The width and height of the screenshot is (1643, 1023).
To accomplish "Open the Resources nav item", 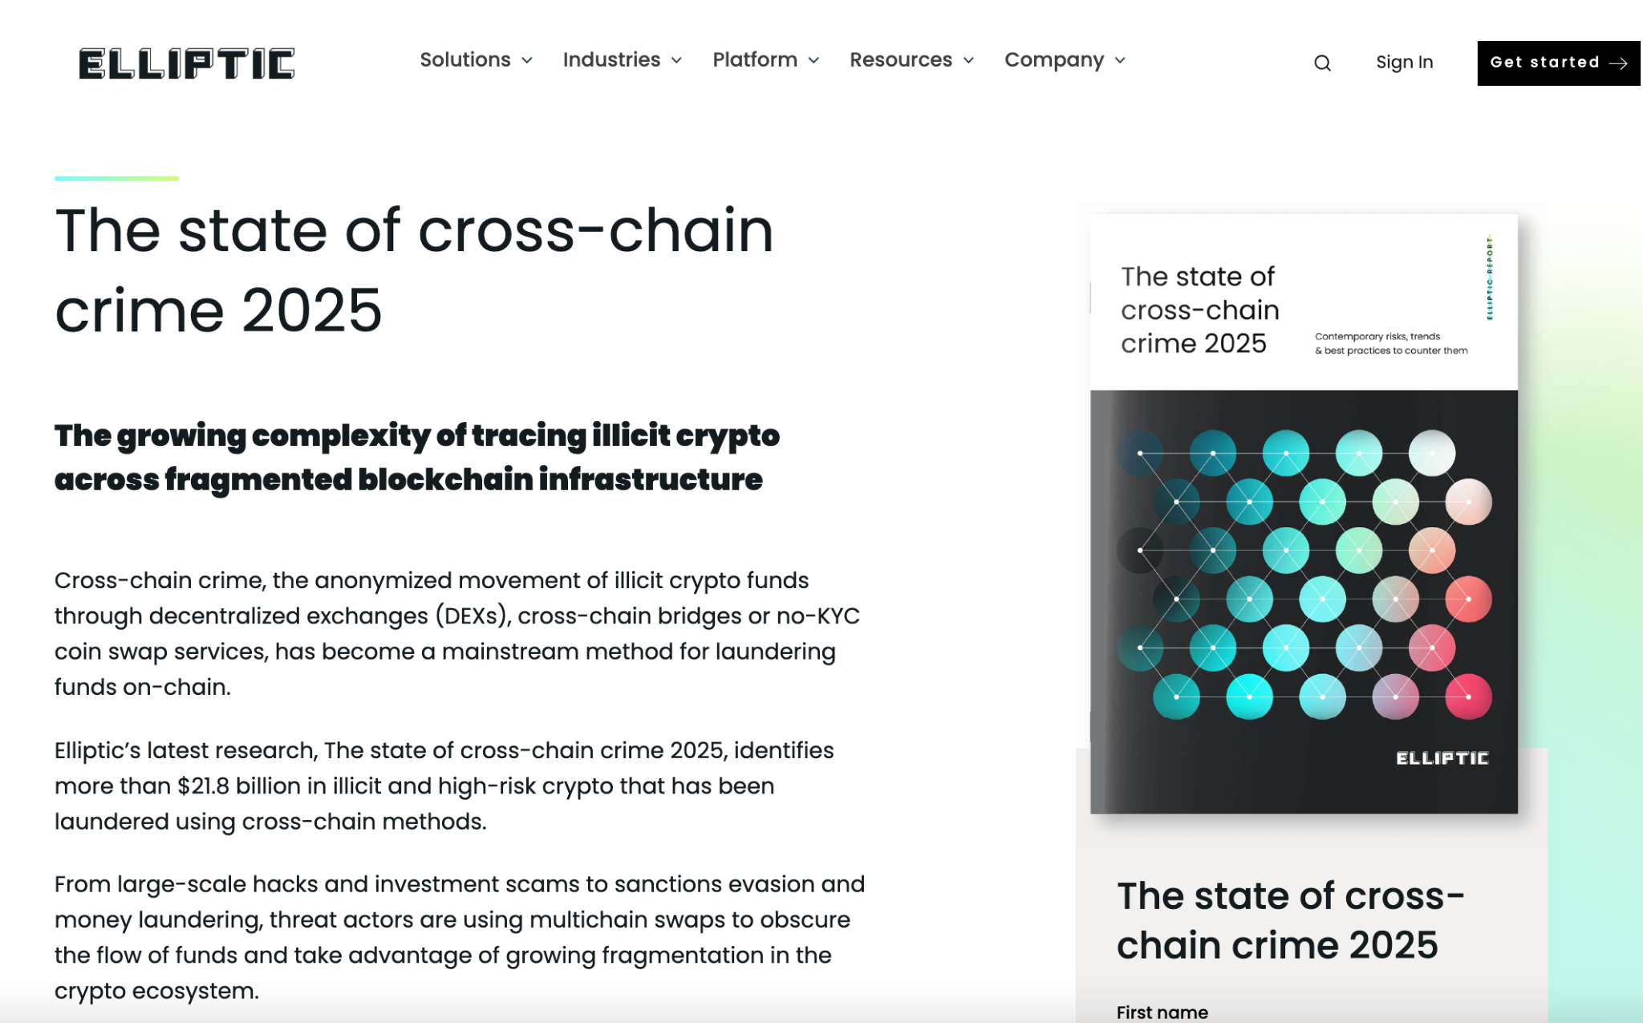I will (x=900, y=60).
